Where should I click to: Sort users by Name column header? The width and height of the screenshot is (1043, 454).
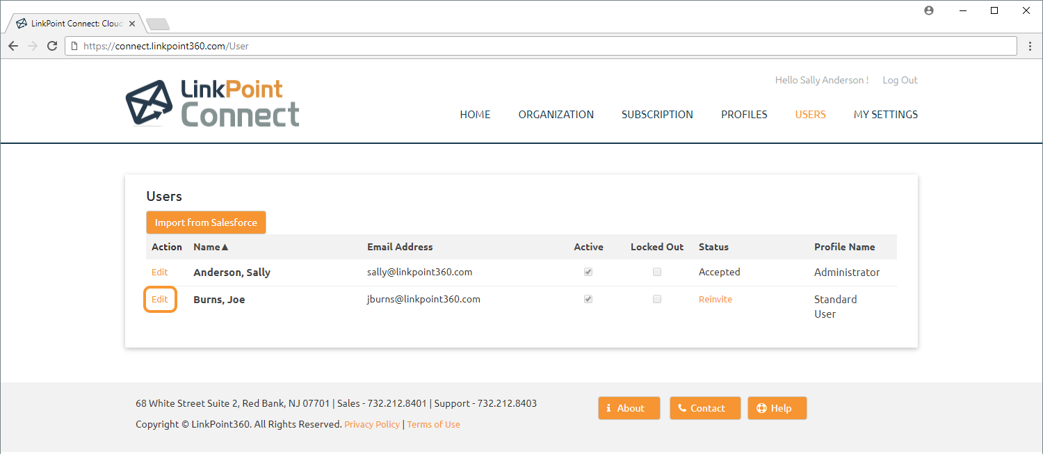point(211,247)
